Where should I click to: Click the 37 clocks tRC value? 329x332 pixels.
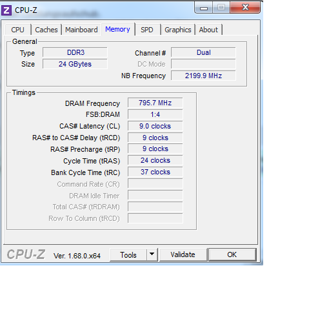coord(155,172)
